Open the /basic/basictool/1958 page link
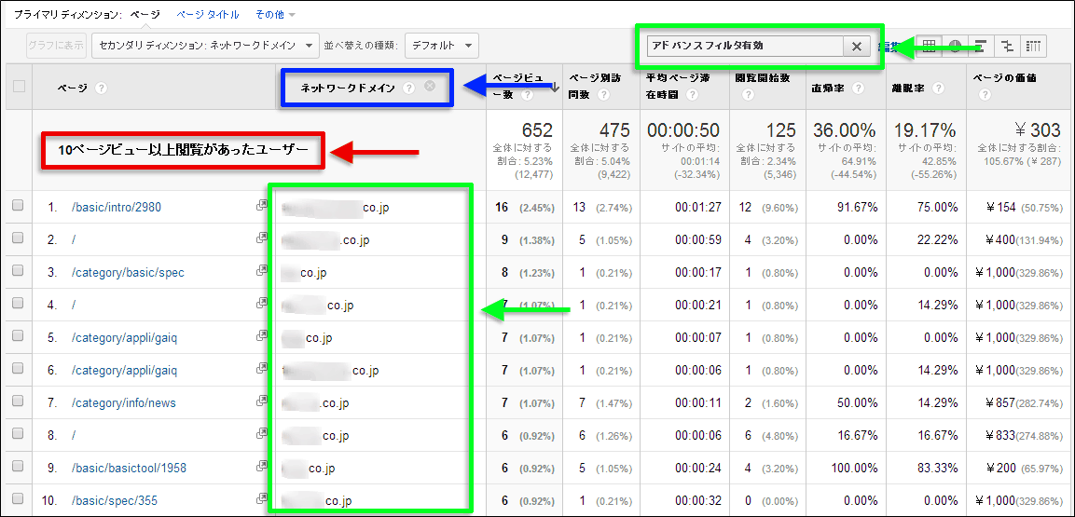The width and height of the screenshot is (1075, 517). [129, 468]
